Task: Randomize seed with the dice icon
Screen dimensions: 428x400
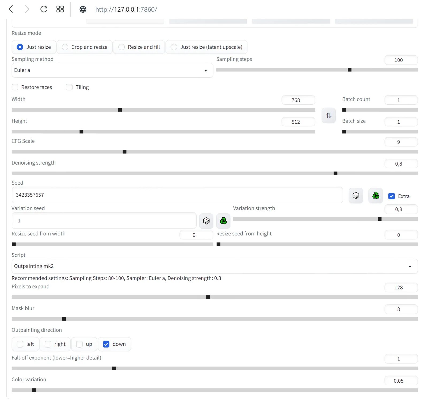Action: point(356,196)
